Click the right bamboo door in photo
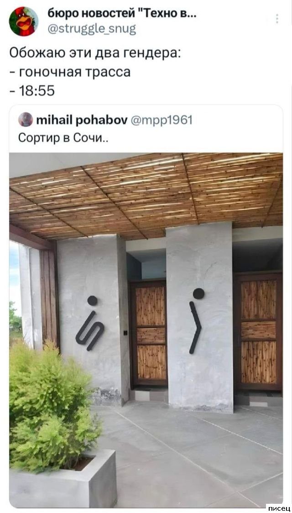Image resolution: width=292 pixels, height=513 pixels. coord(258,331)
